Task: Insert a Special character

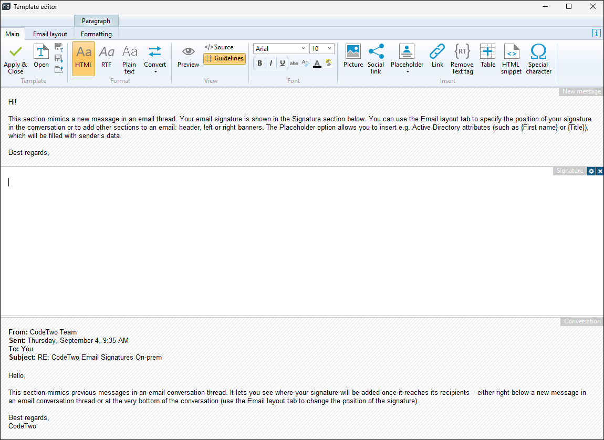Action: (538, 58)
